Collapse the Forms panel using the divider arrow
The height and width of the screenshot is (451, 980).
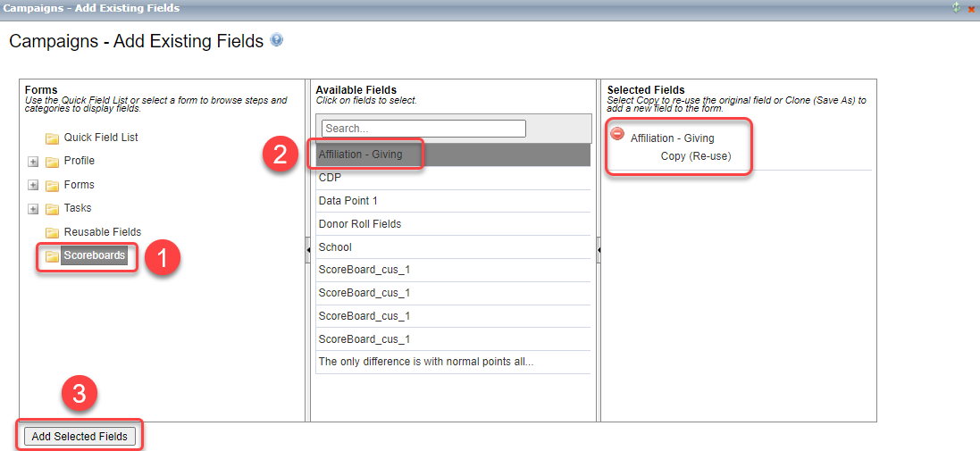pyautogui.click(x=308, y=248)
